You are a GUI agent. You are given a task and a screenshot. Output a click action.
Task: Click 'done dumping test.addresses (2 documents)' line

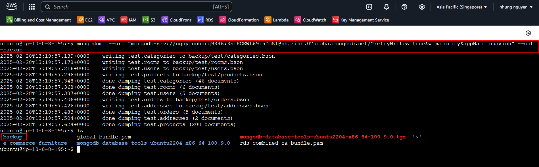point(167,118)
